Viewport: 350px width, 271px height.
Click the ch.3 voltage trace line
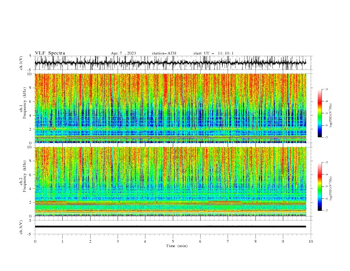coord(170,227)
